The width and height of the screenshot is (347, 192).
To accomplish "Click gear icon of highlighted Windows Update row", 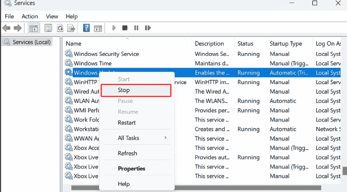I will (x=69, y=73).
